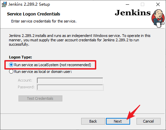The width and height of the screenshot is (166, 130).
Task: Cancel the Jenkins setup
Action: pos(149,121)
